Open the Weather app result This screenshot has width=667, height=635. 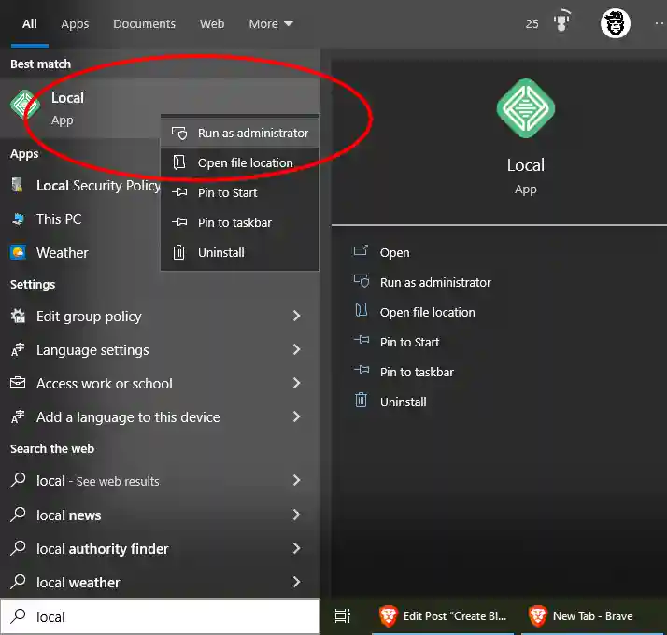pos(80,253)
